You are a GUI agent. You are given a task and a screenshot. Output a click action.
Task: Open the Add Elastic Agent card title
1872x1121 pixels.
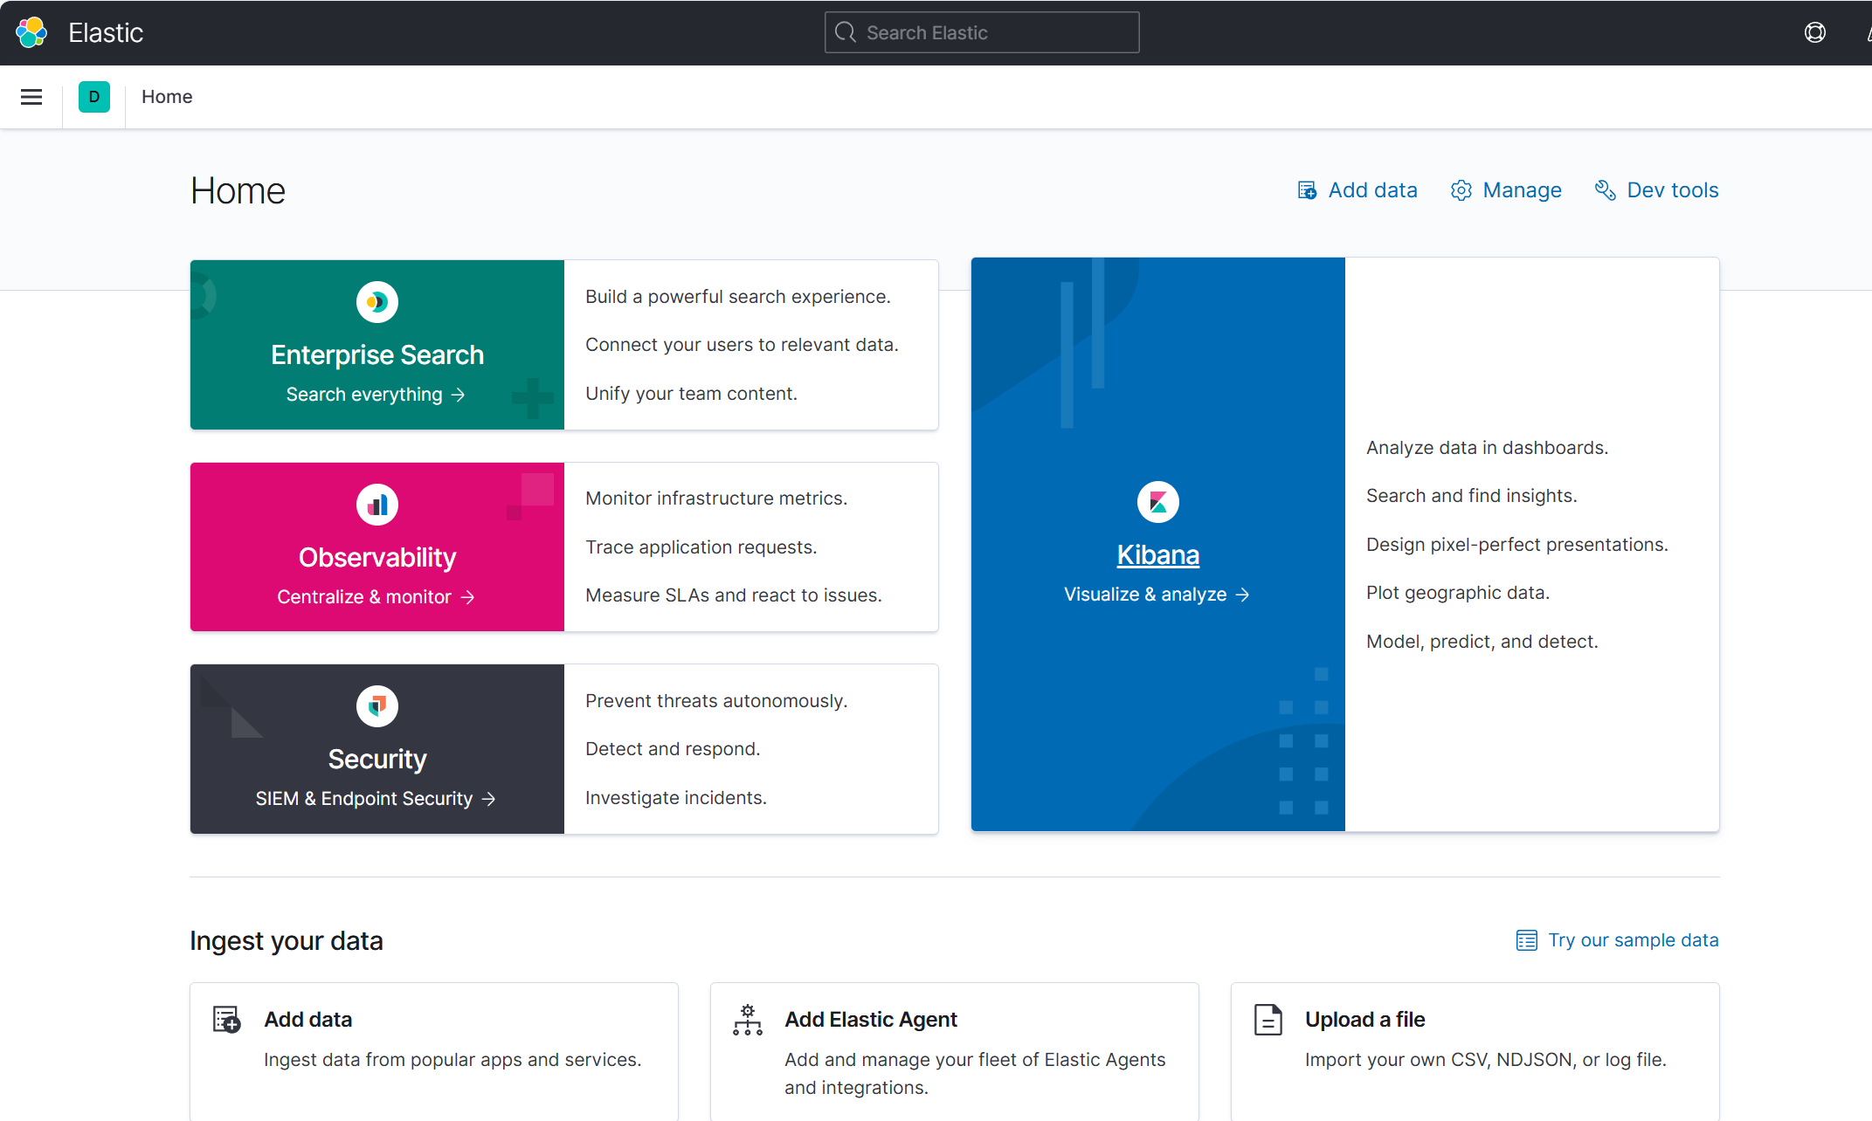point(871,1020)
